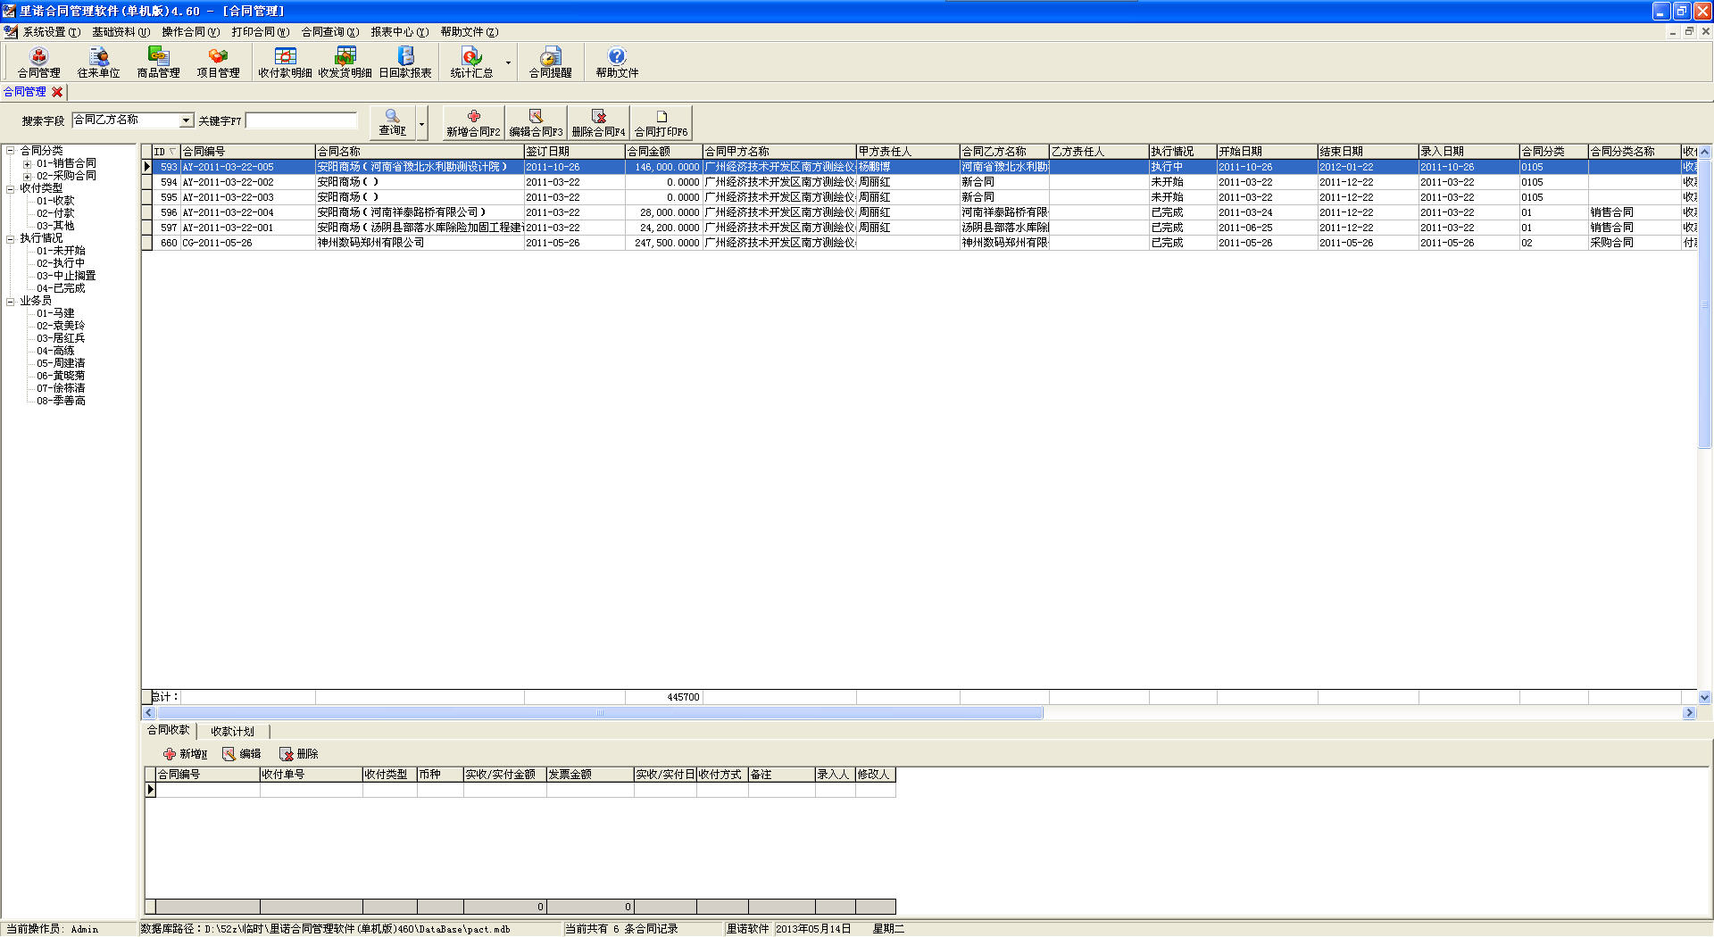Click the 签订日期 column header
The image size is (1714, 937).
click(574, 152)
